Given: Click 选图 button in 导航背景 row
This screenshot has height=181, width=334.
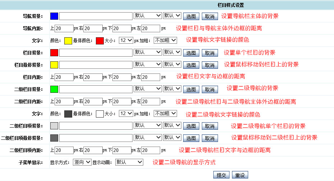Looking at the screenshot, I should [191, 16].
